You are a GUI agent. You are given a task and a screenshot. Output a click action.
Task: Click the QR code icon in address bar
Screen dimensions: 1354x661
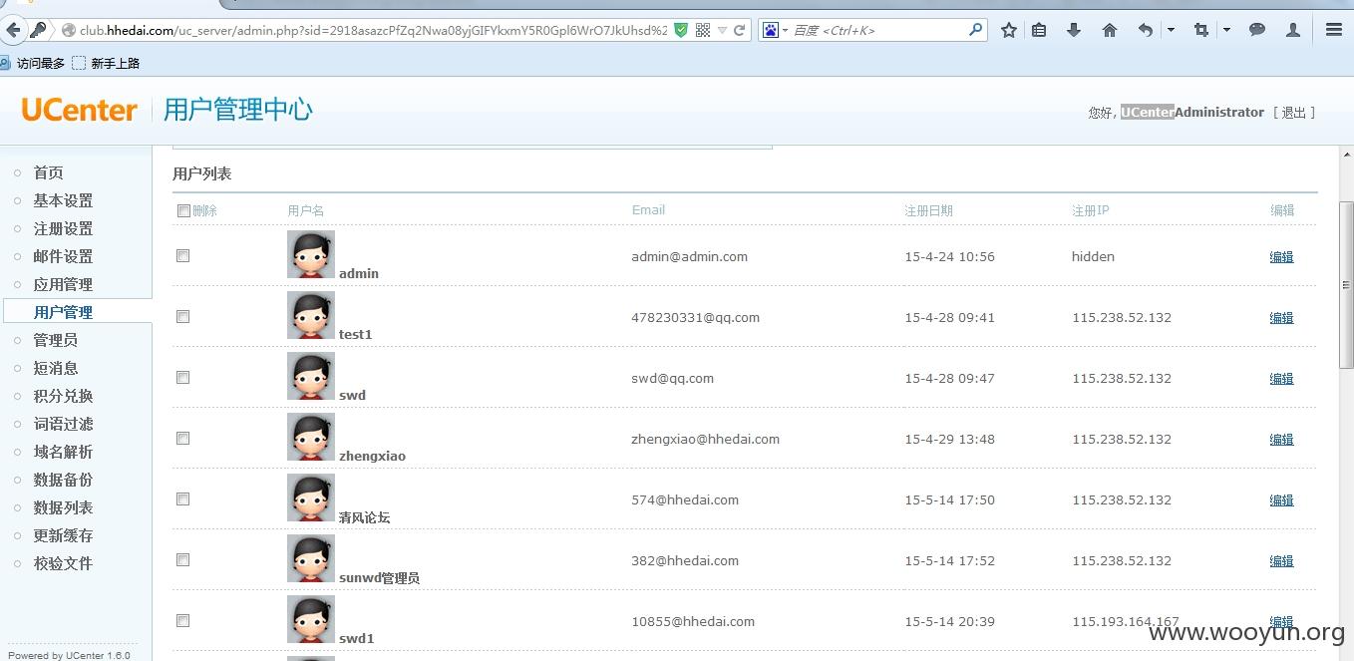[703, 30]
